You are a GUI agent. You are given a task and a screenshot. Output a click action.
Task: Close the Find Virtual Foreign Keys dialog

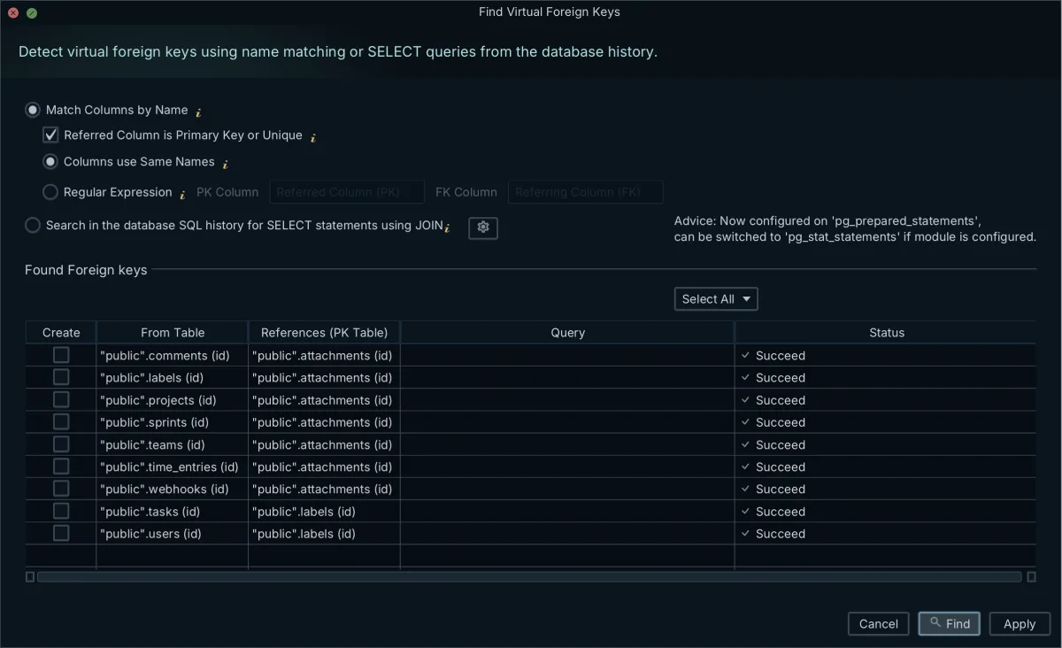(13, 13)
